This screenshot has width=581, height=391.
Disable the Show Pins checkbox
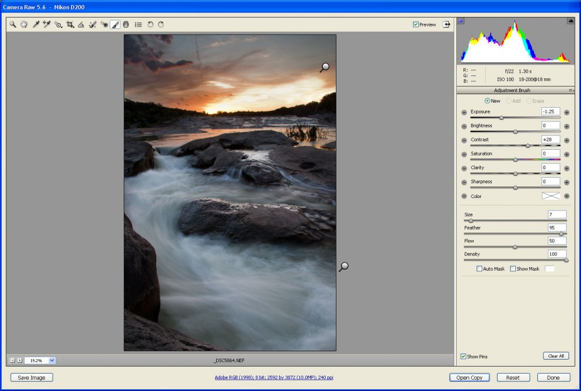(x=464, y=356)
